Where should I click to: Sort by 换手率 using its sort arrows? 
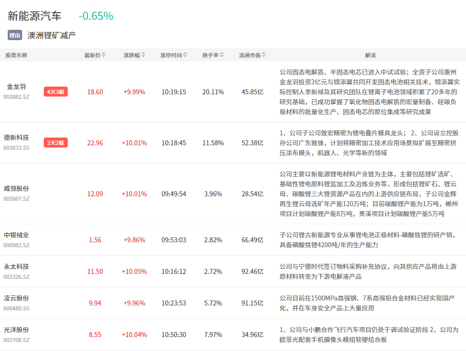point(222,55)
